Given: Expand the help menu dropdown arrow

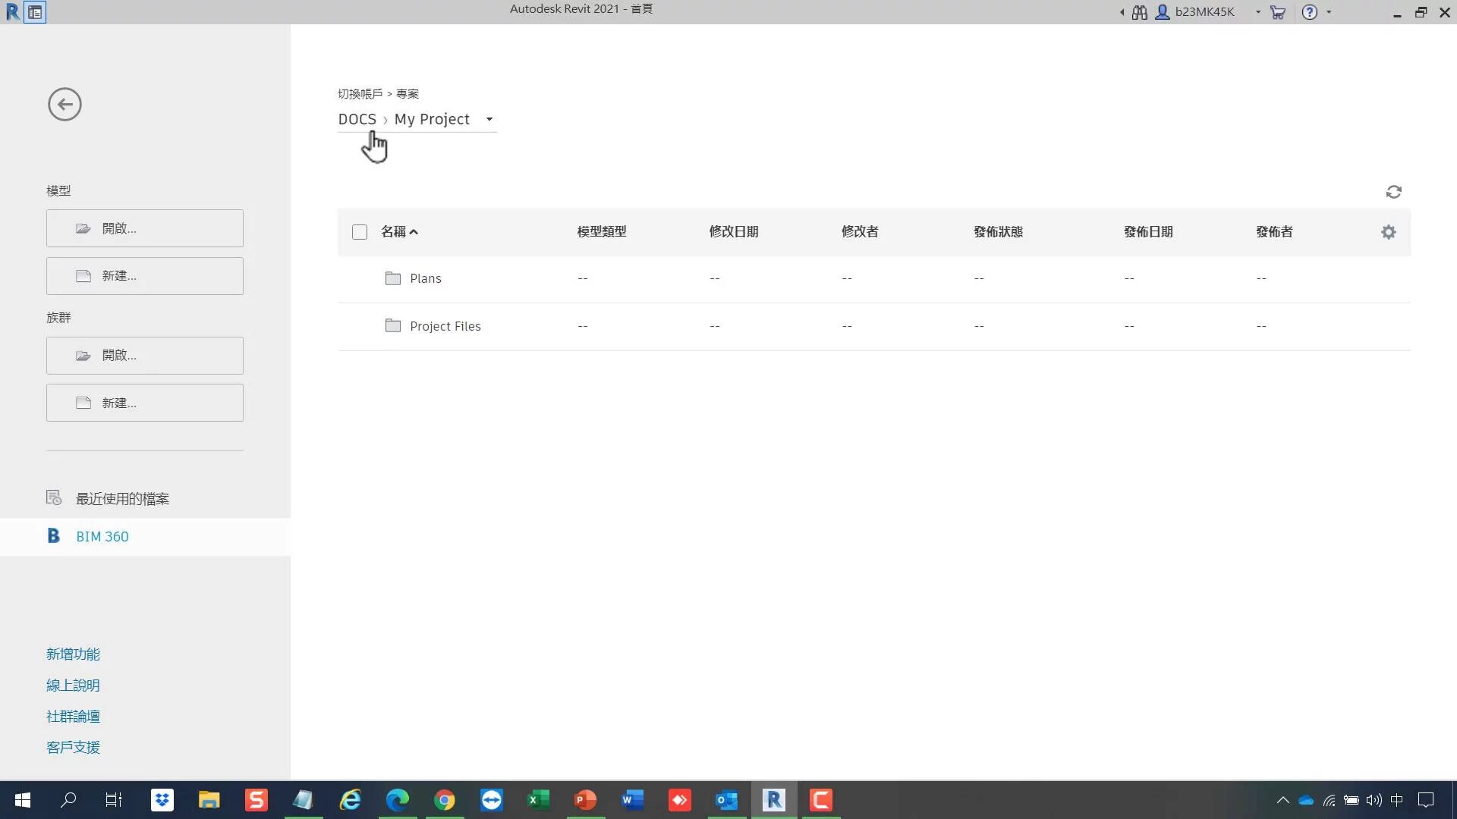Looking at the screenshot, I should pos(1329,12).
